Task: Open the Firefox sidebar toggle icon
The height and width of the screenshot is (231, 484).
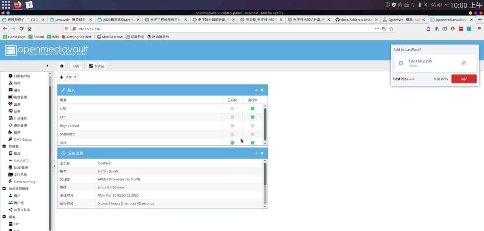Action: [x=445, y=29]
